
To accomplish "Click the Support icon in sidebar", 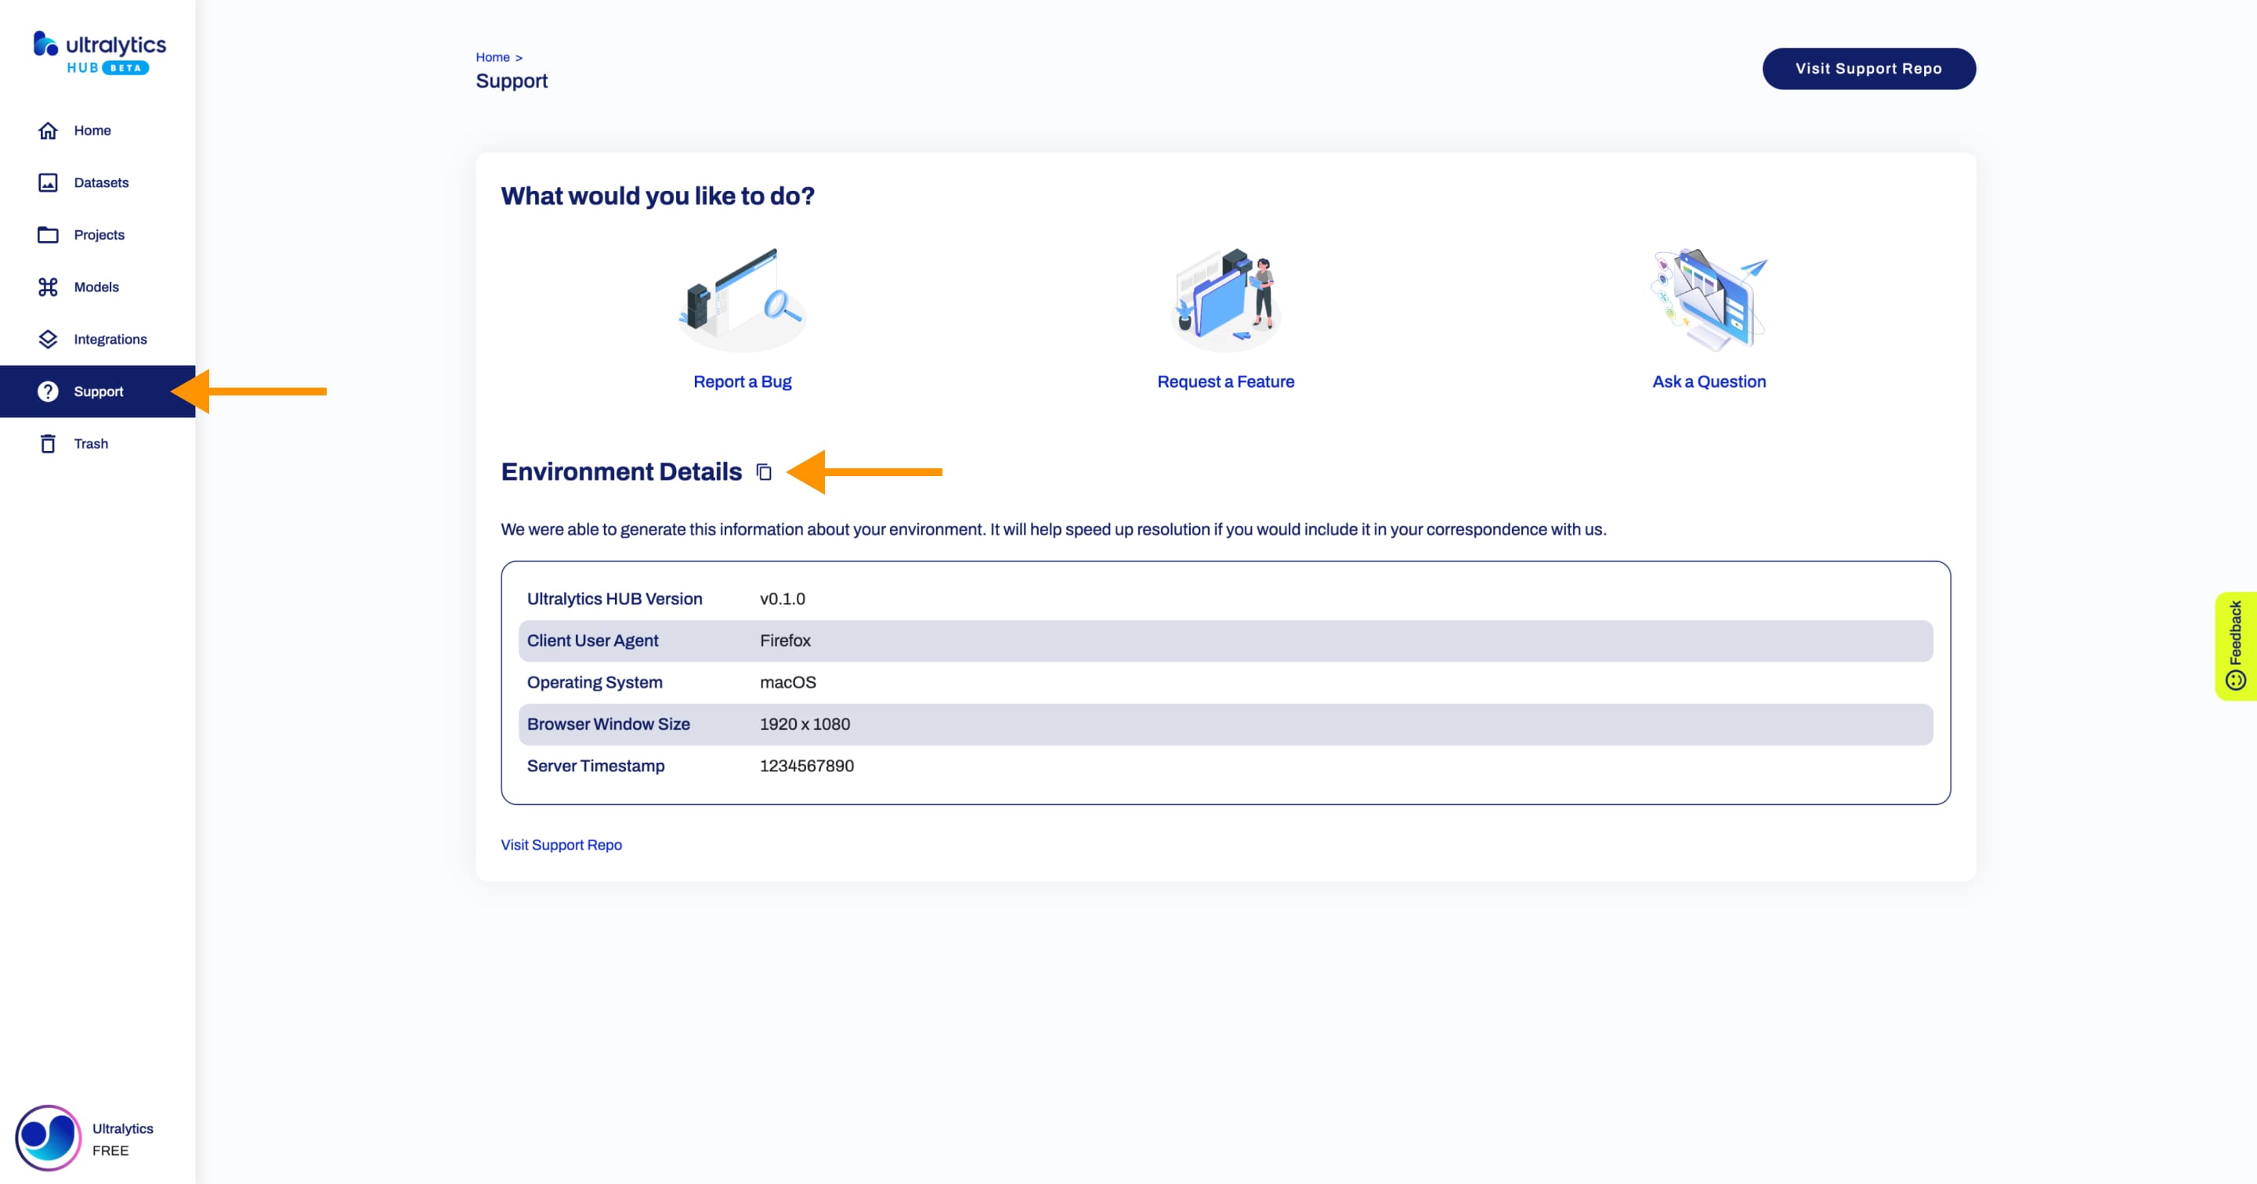I will (x=48, y=391).
